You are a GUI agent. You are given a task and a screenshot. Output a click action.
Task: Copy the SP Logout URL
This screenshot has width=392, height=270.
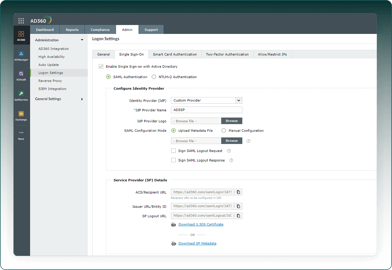coord(238,216)
